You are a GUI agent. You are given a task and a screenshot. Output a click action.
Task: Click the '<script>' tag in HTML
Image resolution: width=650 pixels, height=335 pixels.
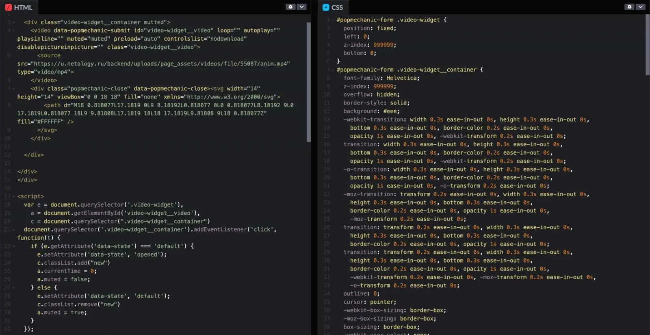(30, 196)
